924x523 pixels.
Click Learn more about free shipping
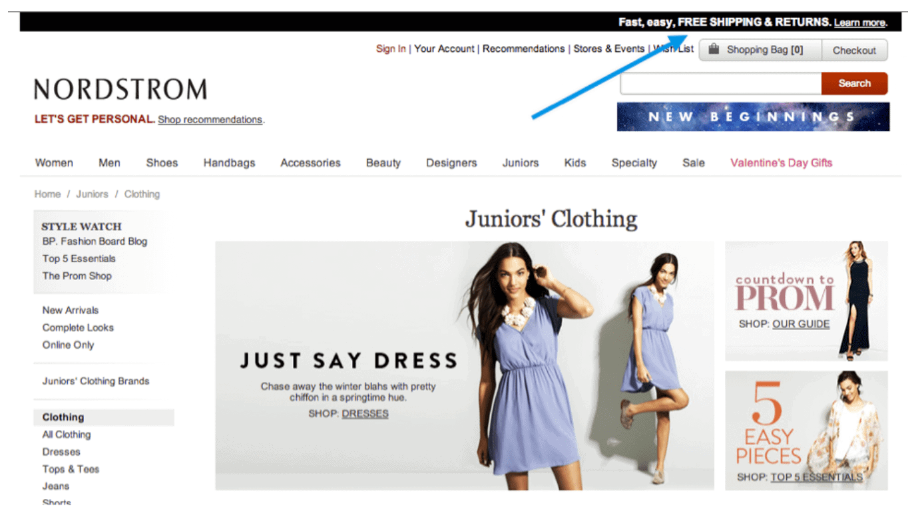click(x=859, y=23)
